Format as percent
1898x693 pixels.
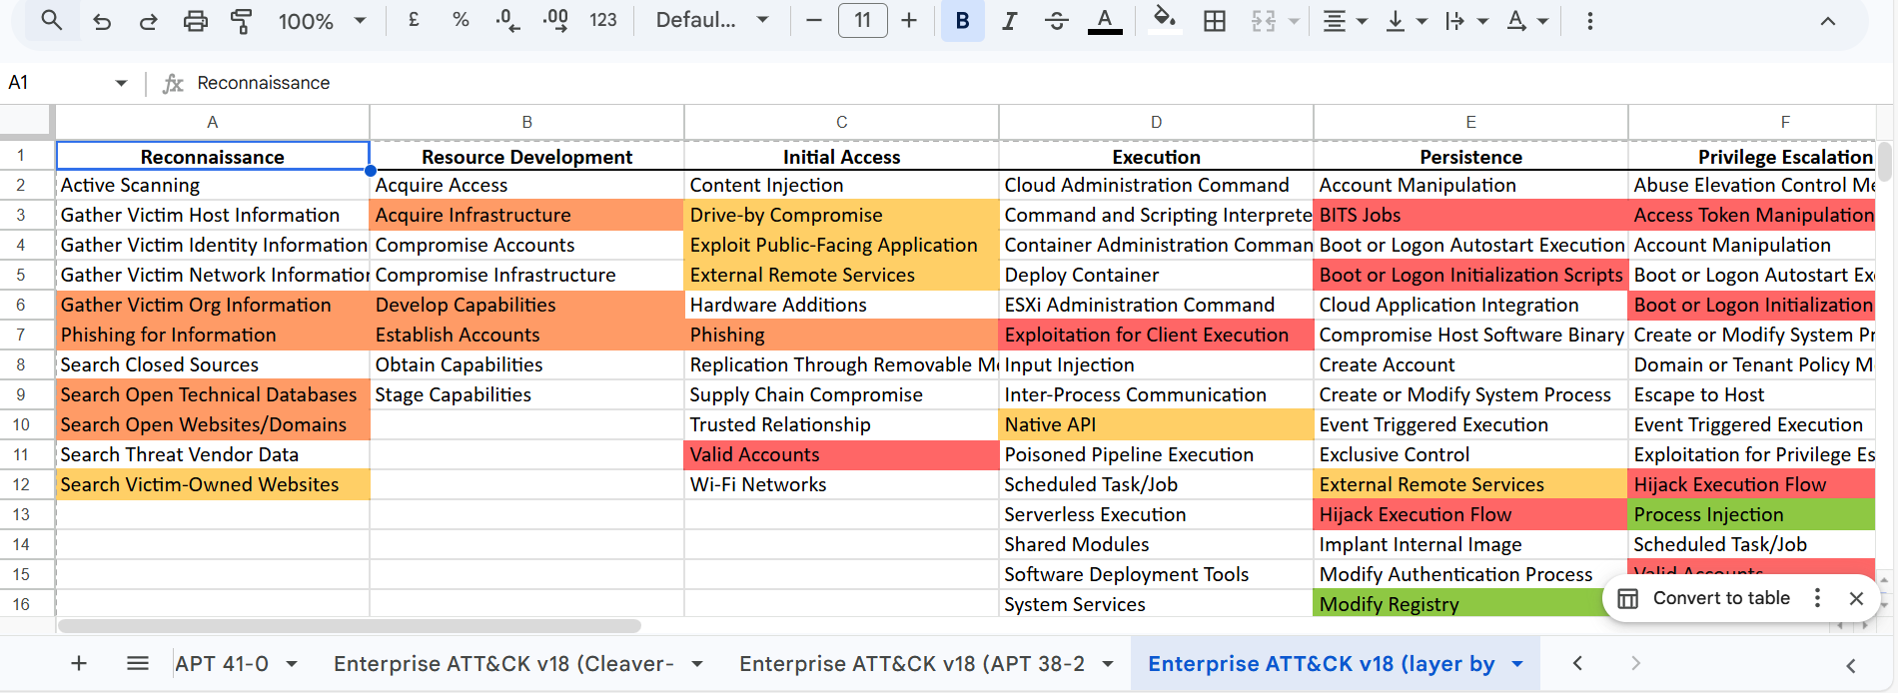pyautogui.click(x=461, y=20)
